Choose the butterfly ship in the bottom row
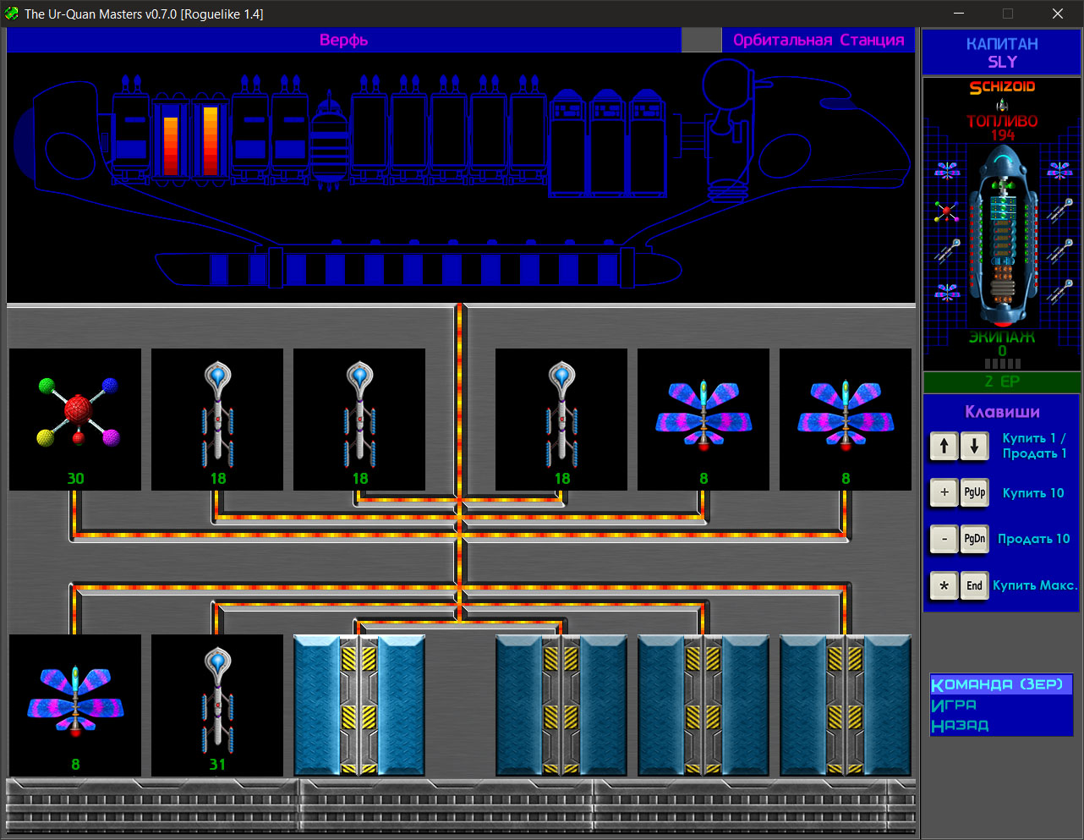1084x840 pixels. coord(75,705)
